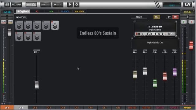Screen dimensions: 196x110
Task: Select the CH 2 channel tab
Action: point(35,108)
